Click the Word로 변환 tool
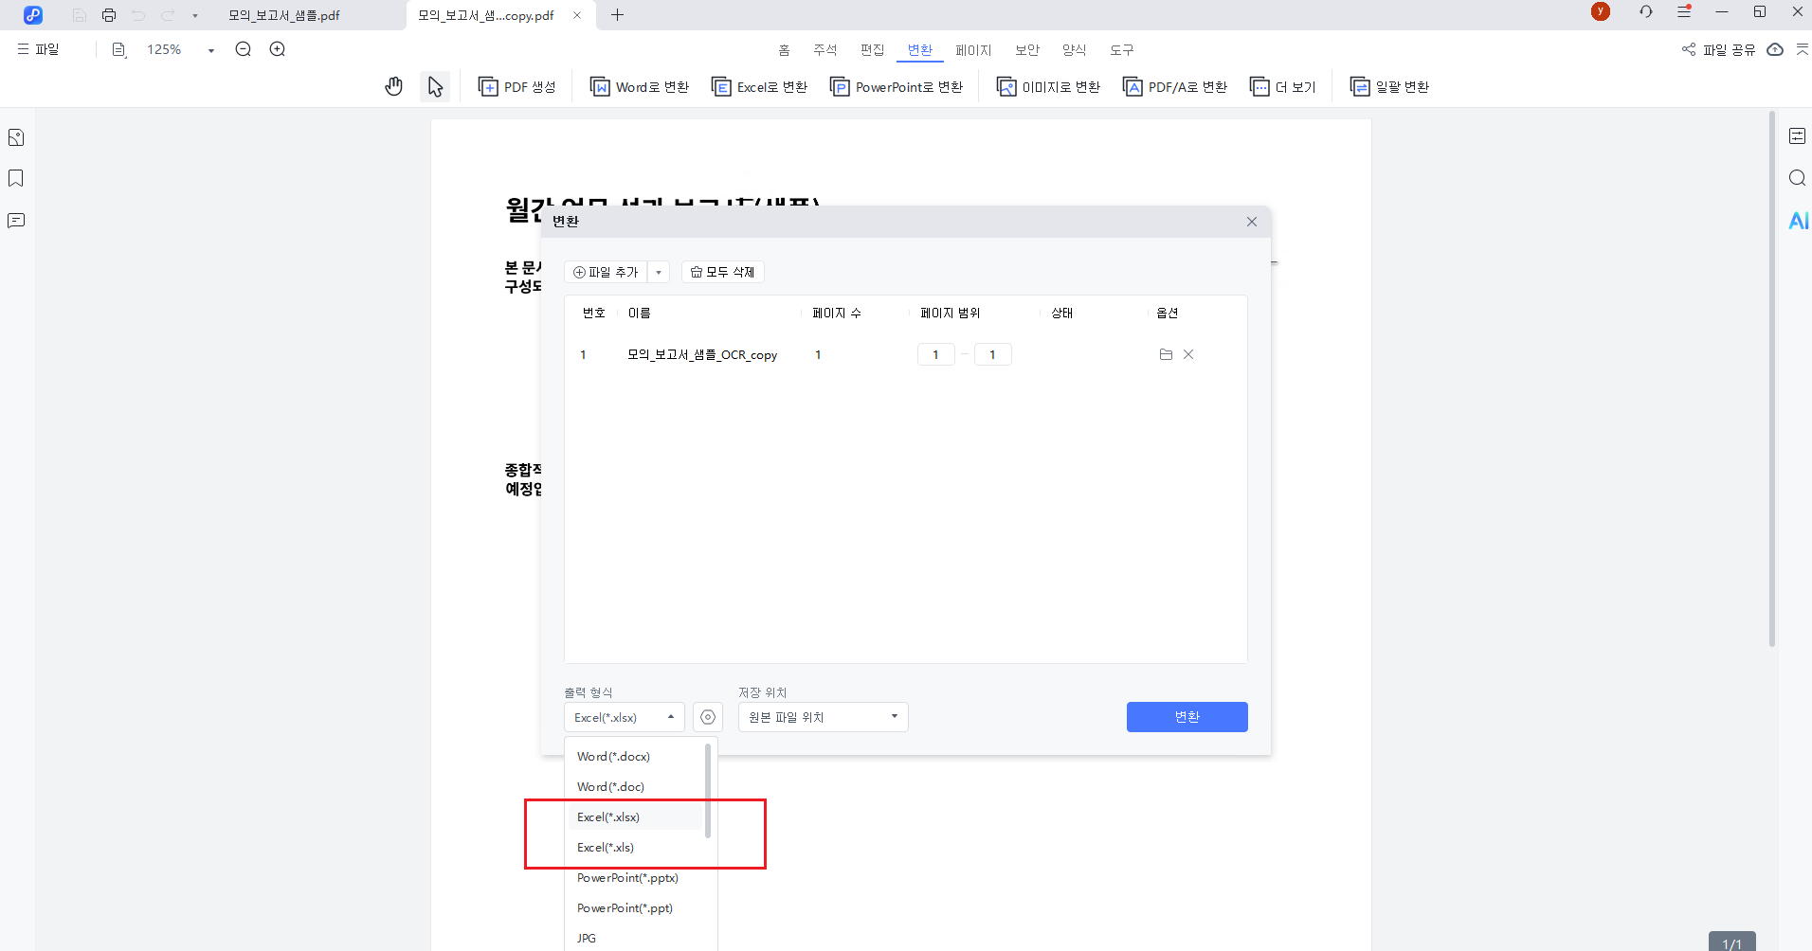This screenshot has height=951, width=1812. pos(639,86)
